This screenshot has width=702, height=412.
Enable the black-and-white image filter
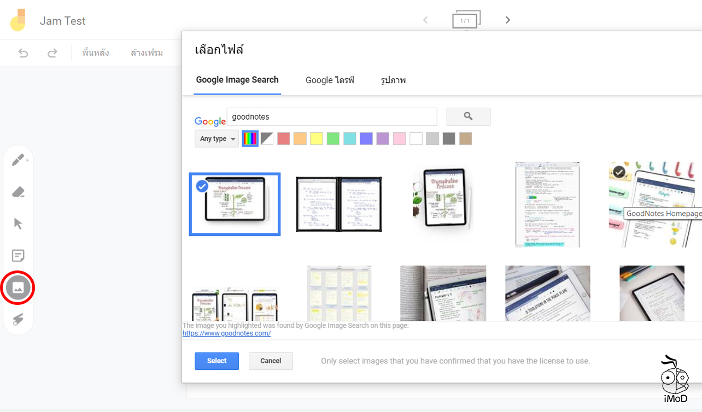click(x=267, y=138)
